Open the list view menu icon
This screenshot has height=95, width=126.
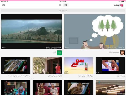click(x=60, y=5)
